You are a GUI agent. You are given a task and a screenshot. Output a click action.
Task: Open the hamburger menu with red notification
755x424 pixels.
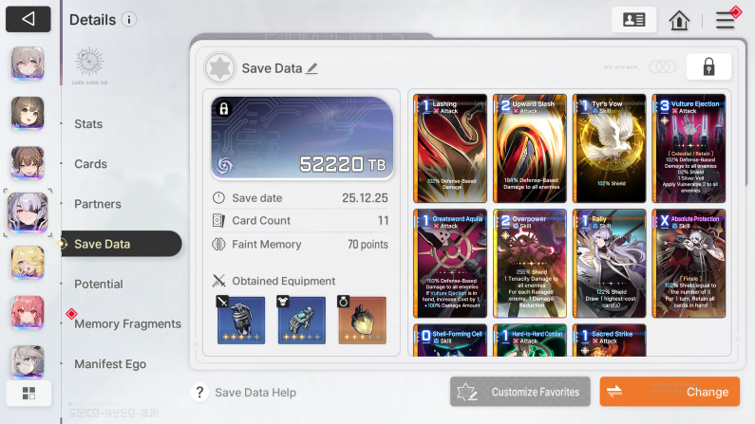tap(726, 20)
